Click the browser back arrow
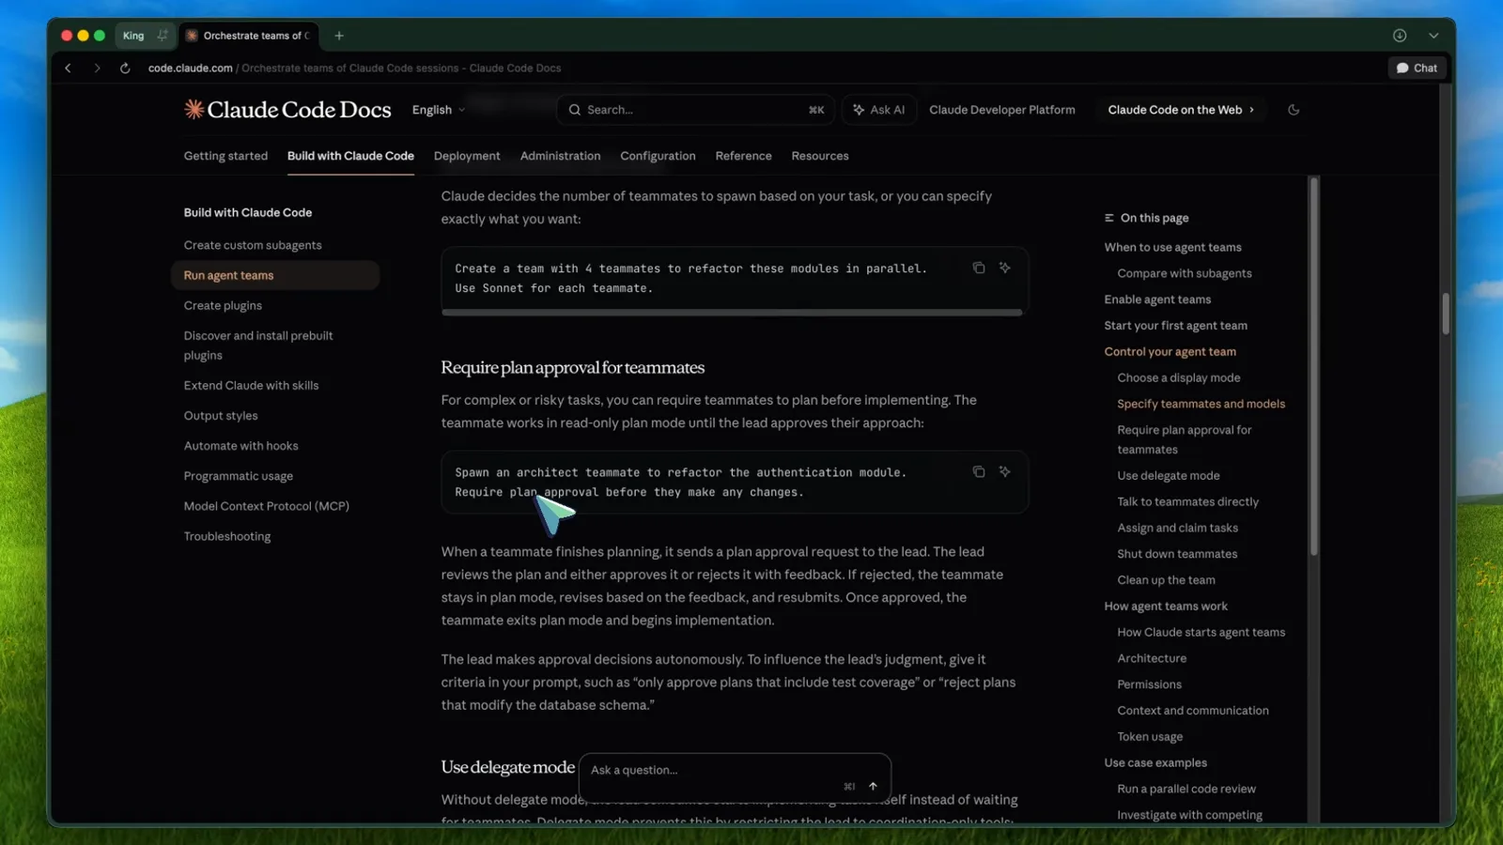 click(x=68, y=68)
